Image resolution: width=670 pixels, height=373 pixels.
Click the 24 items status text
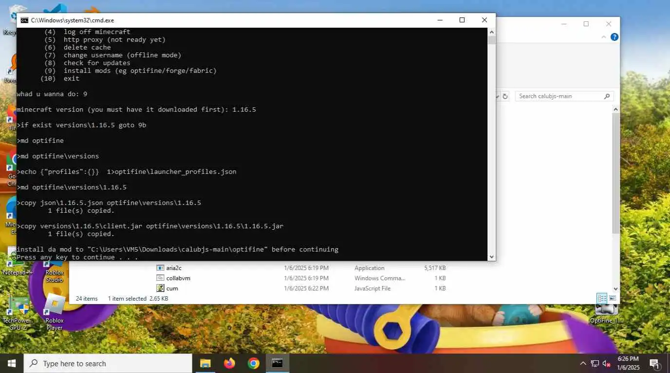point(87,298)
